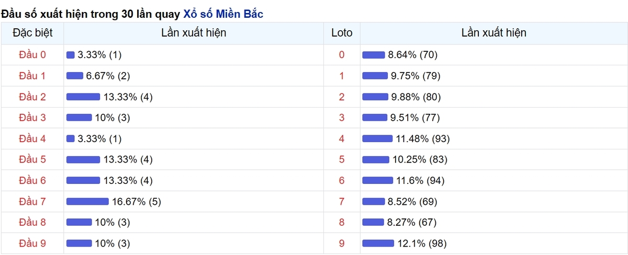Viewport: 628px width, 255px height.
Task: Click the Đầu 9 row label
Action: (x=32, y=243)
